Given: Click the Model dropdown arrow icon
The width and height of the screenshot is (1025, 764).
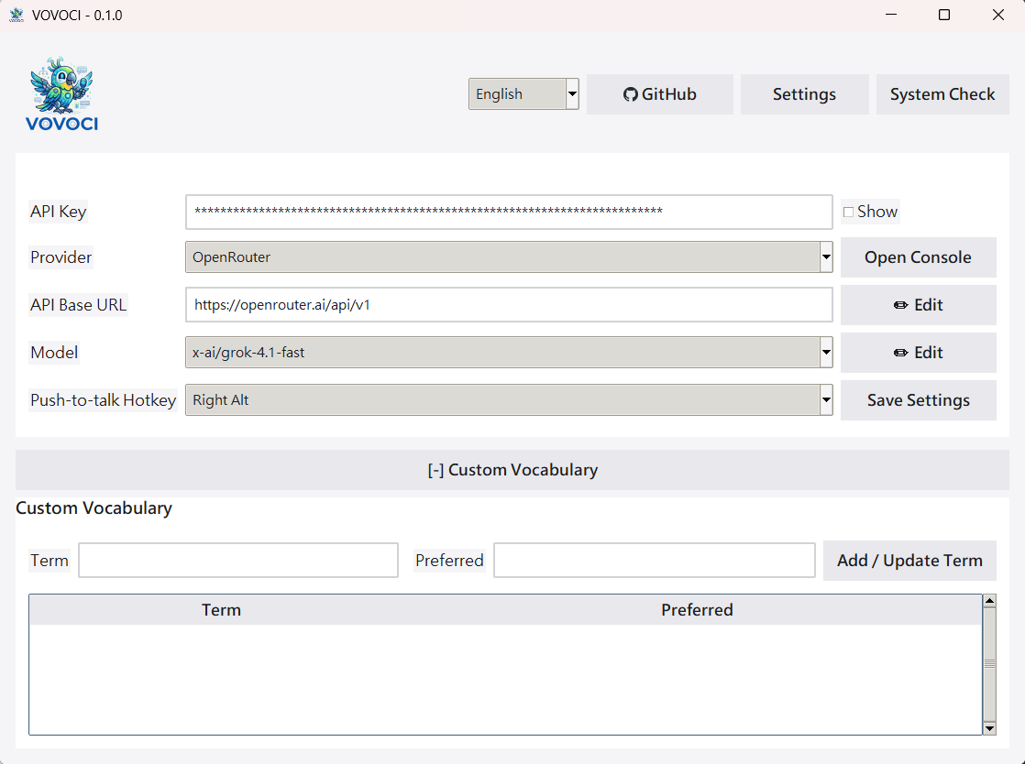Looking at the screenshot, I should click(825, 353).
